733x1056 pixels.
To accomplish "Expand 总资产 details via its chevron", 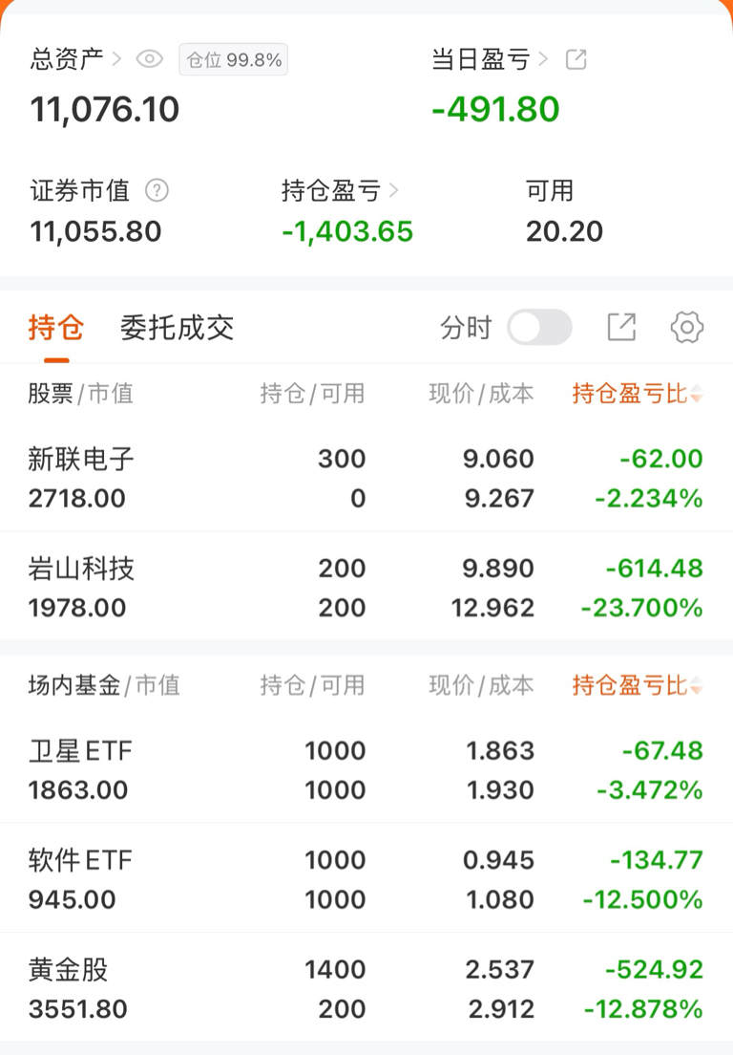I will 116,59.
